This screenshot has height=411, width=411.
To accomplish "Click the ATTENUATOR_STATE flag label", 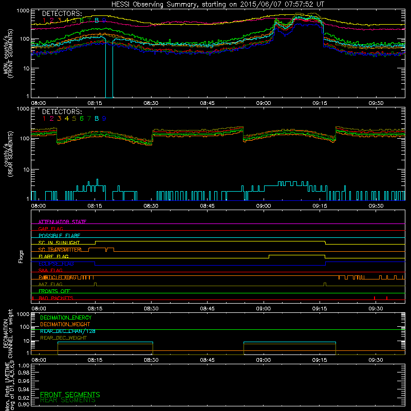I will click(62, 222).
